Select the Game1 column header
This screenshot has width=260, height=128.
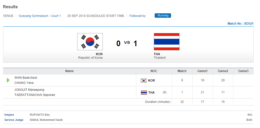[202, 71]
